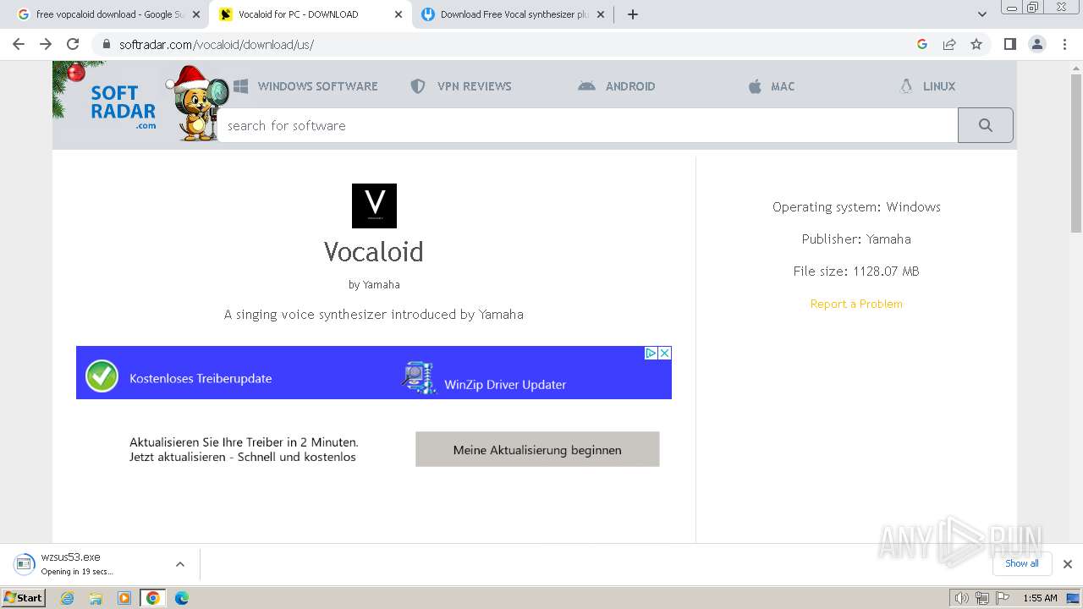Click Report a Problem link

click(x=856, y=304)
